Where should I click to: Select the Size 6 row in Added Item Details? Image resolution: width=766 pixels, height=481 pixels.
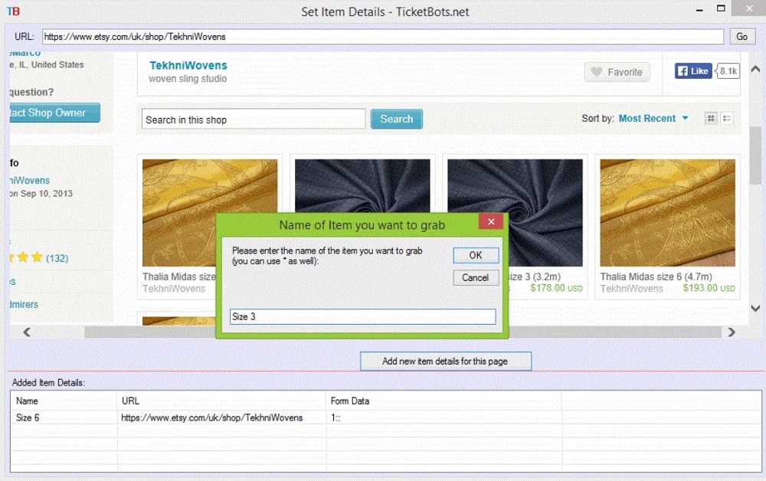point(385,418)
